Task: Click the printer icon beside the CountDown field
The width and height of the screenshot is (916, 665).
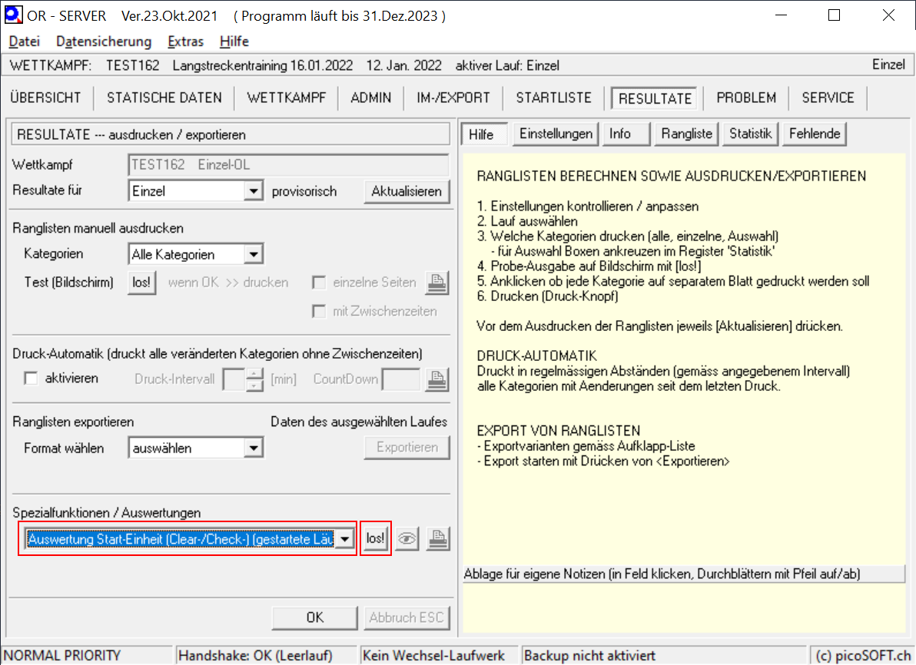Action: point(437,379)
